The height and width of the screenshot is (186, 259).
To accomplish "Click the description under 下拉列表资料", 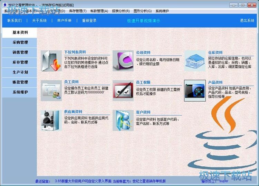I will click(86, 63).
